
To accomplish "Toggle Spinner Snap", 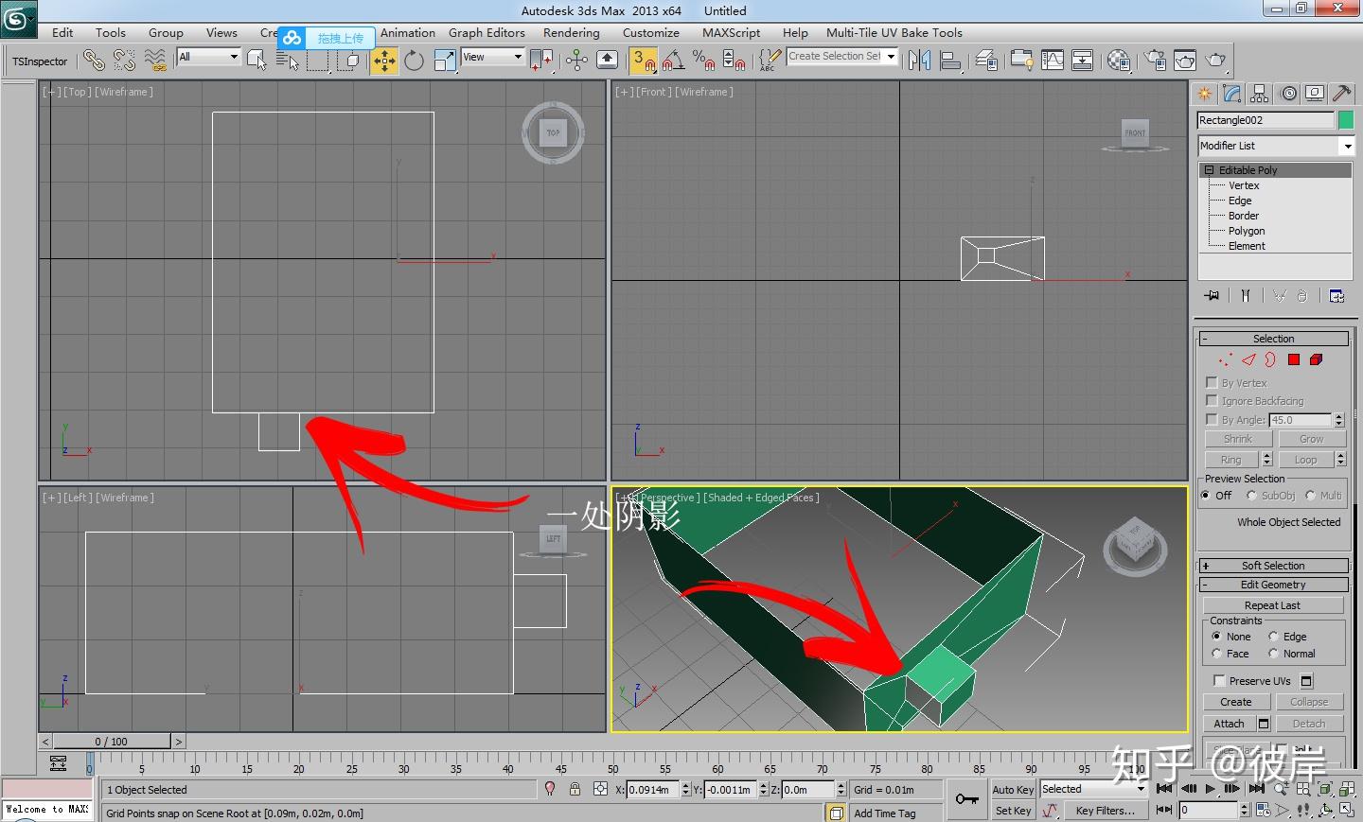I will 734,61.
